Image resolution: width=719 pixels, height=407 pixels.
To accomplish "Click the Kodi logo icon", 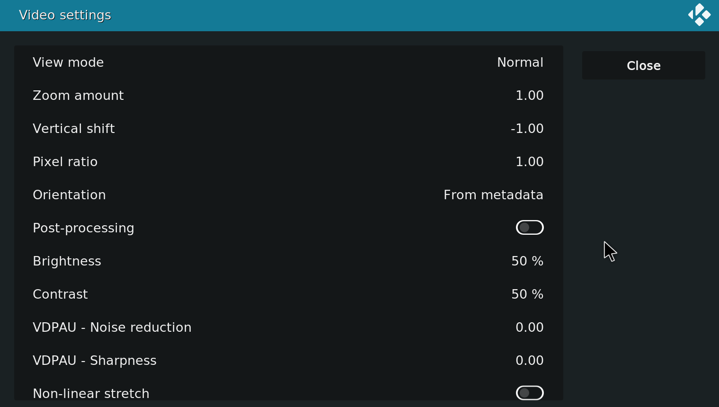I will click(699, 15).
